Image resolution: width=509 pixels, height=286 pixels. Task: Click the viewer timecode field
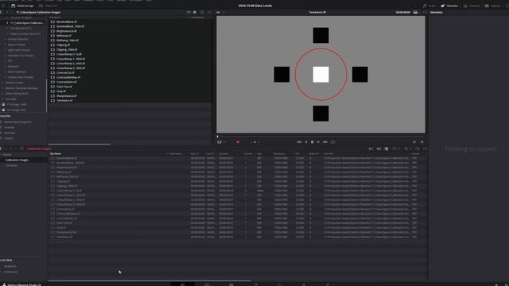pyautogui.click(x=402, y=13)
